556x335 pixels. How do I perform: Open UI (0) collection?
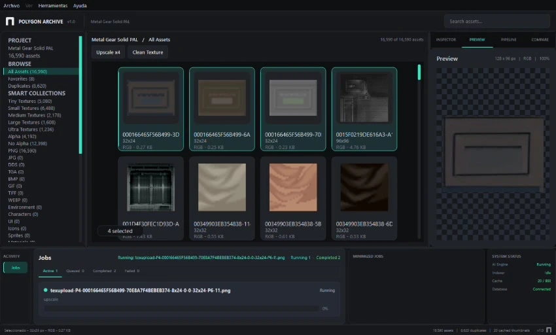(14, 221)
